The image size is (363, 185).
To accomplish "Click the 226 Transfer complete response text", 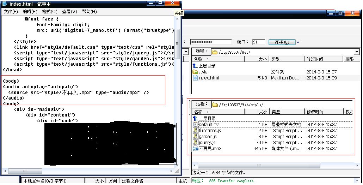I will (x=232, y=181).
